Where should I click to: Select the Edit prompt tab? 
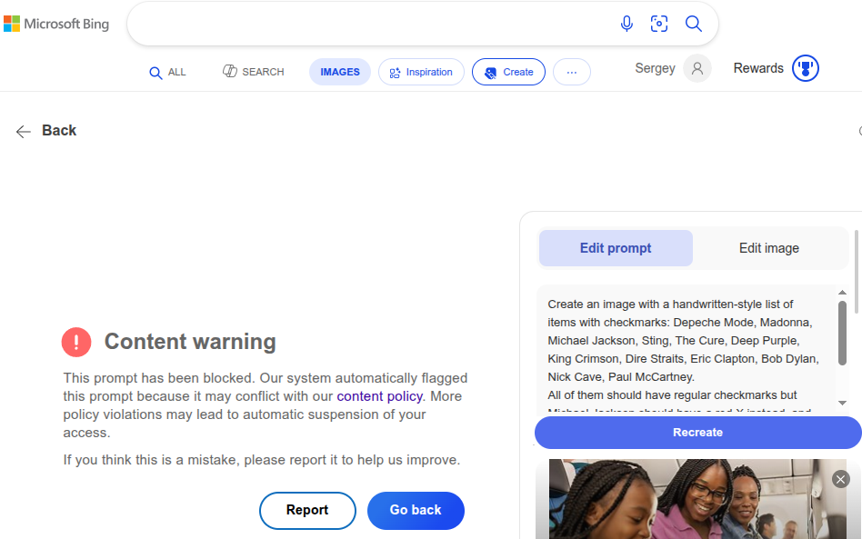[616, 248]
